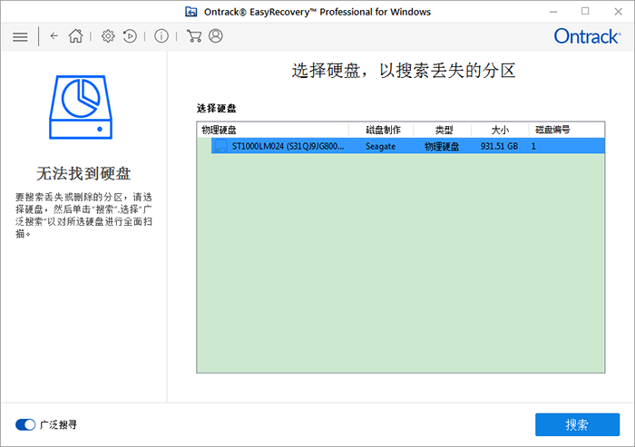Open settings gear icon
This screenshot has height=447, width=635.
tap(108, 36)
